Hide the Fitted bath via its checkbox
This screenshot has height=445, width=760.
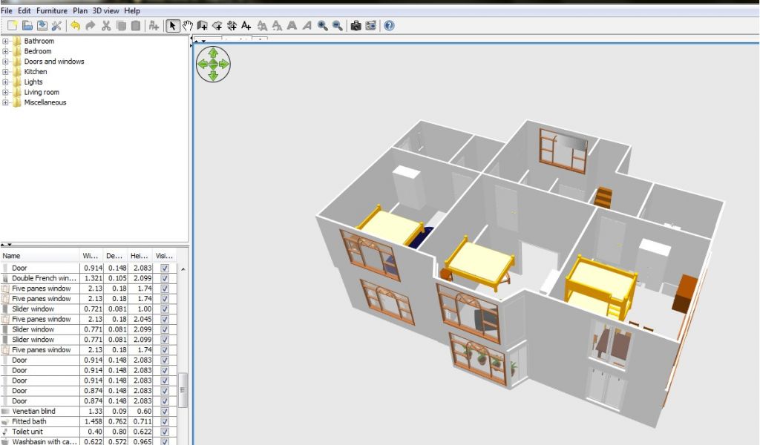[165, 421]
